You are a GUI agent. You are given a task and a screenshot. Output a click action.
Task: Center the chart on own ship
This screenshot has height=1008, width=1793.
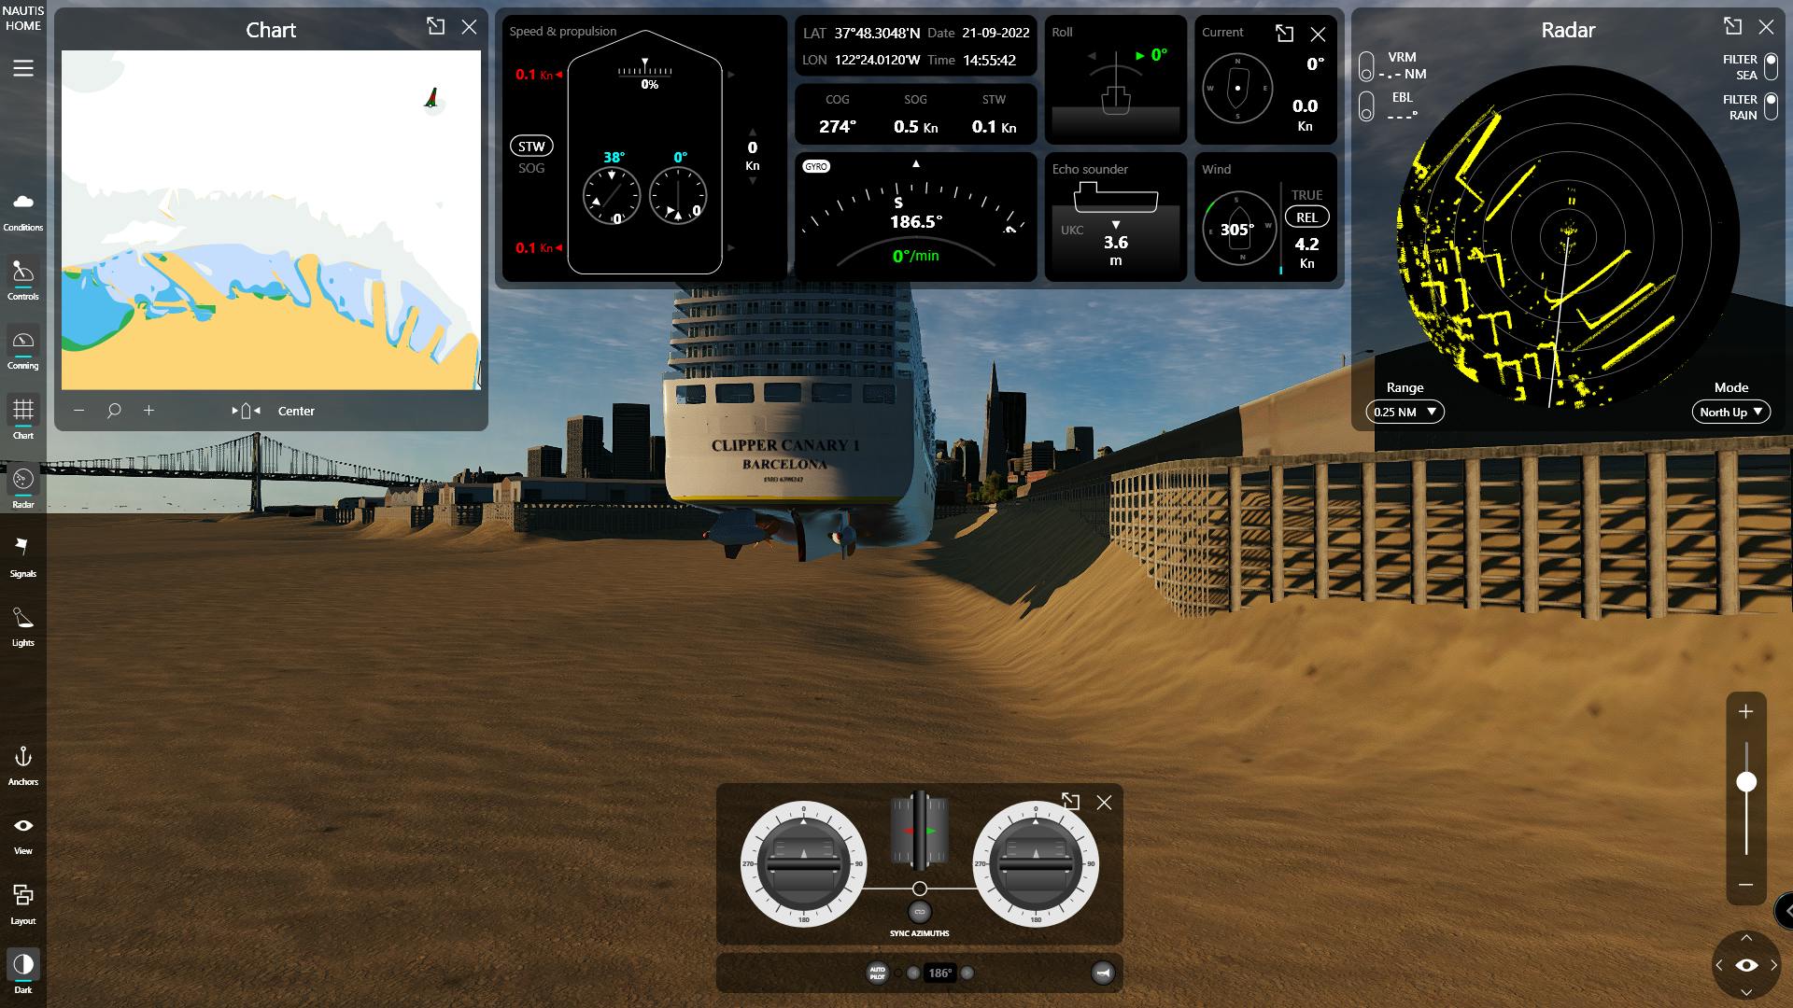point(296,411)
